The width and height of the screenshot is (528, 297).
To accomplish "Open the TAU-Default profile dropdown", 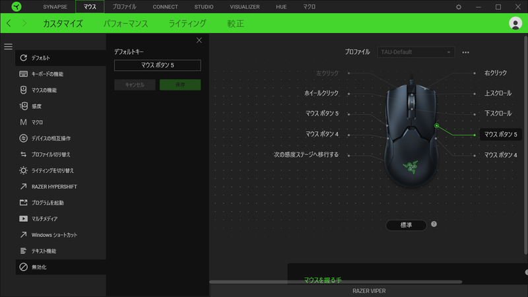I will pyautogui.click(x=416, y=52).
